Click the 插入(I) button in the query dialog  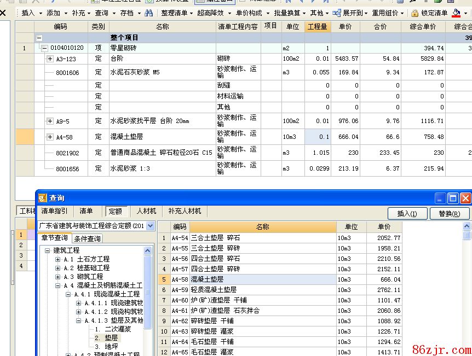pyautogui.click(x=407, y=214)
